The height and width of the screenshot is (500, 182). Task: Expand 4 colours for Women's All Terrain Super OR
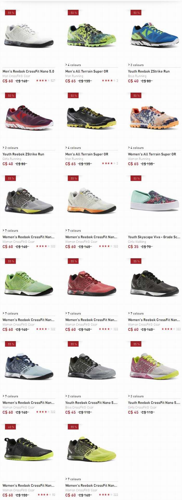136,148
